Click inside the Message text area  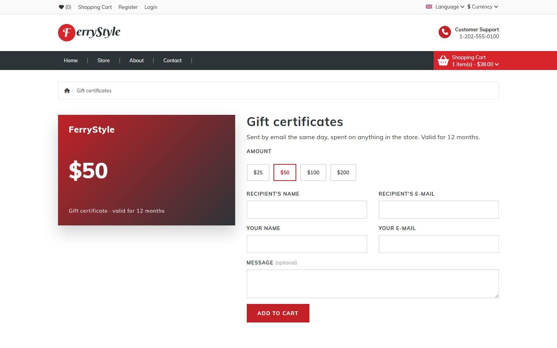(x=373, y=284)
